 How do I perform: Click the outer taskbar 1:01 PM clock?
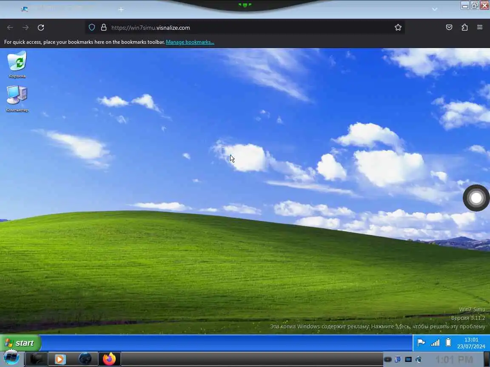454,360
